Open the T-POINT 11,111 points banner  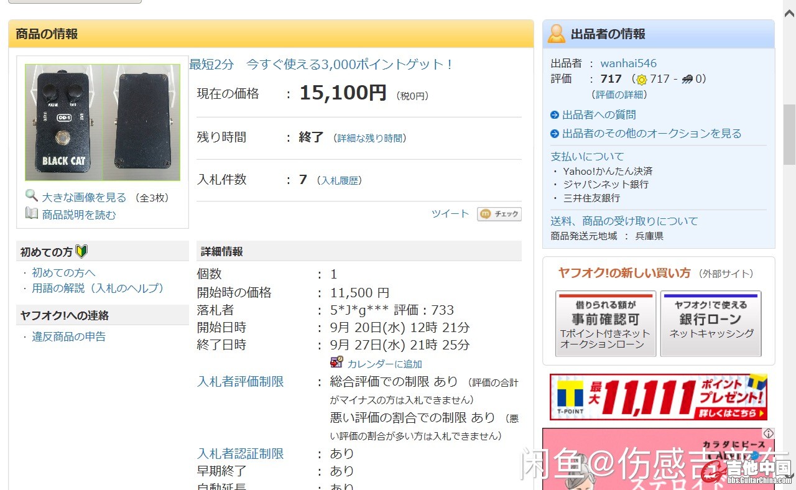[x=658, y=397]
